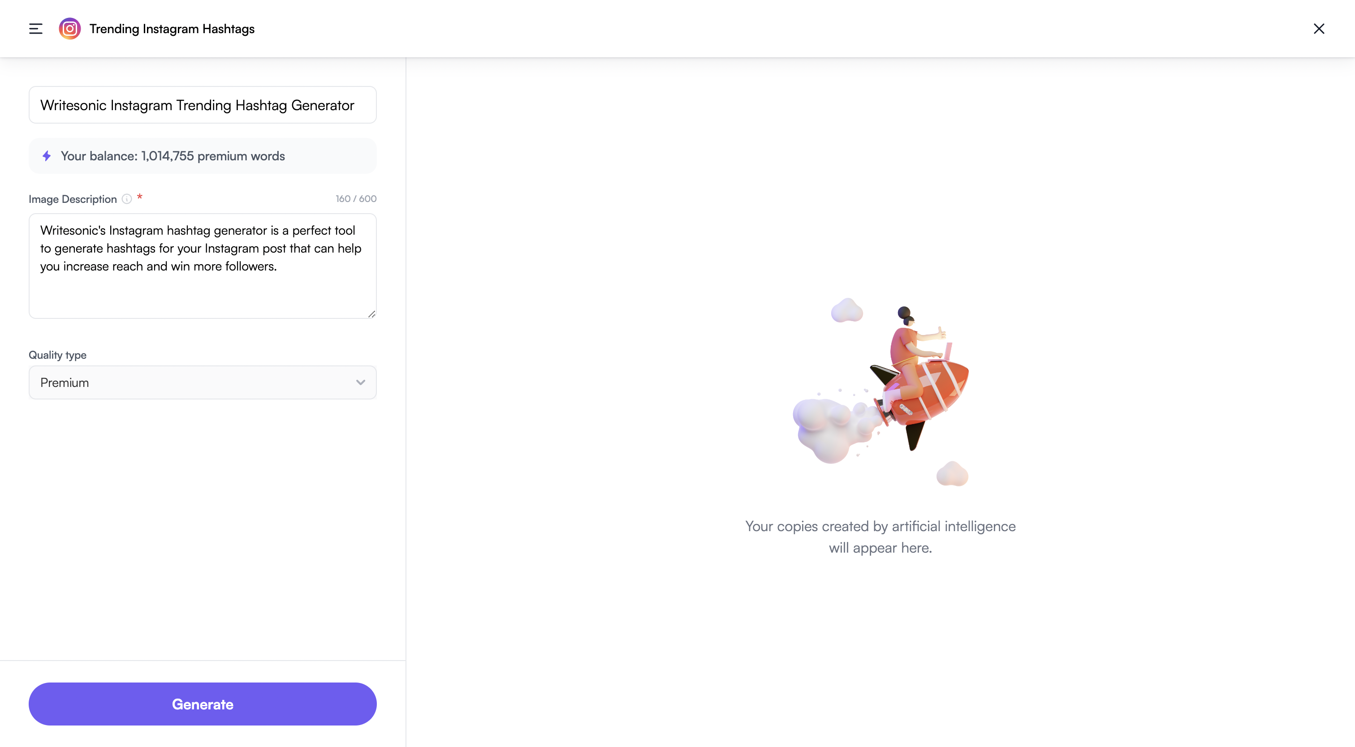Click the Instagram logo icon
The height and width of the screenshot is (747, 1355).
(x=69, y=29)
